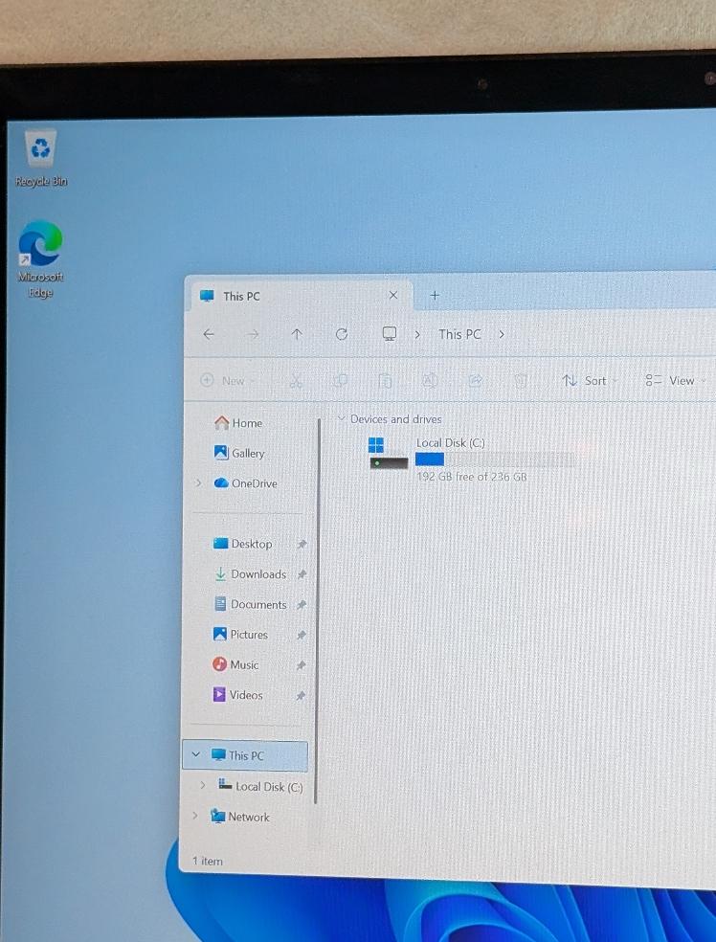The width and height of the screenshot is (716, 942).
Task: Collapse the This PC tree node
Action: point(196,755)
